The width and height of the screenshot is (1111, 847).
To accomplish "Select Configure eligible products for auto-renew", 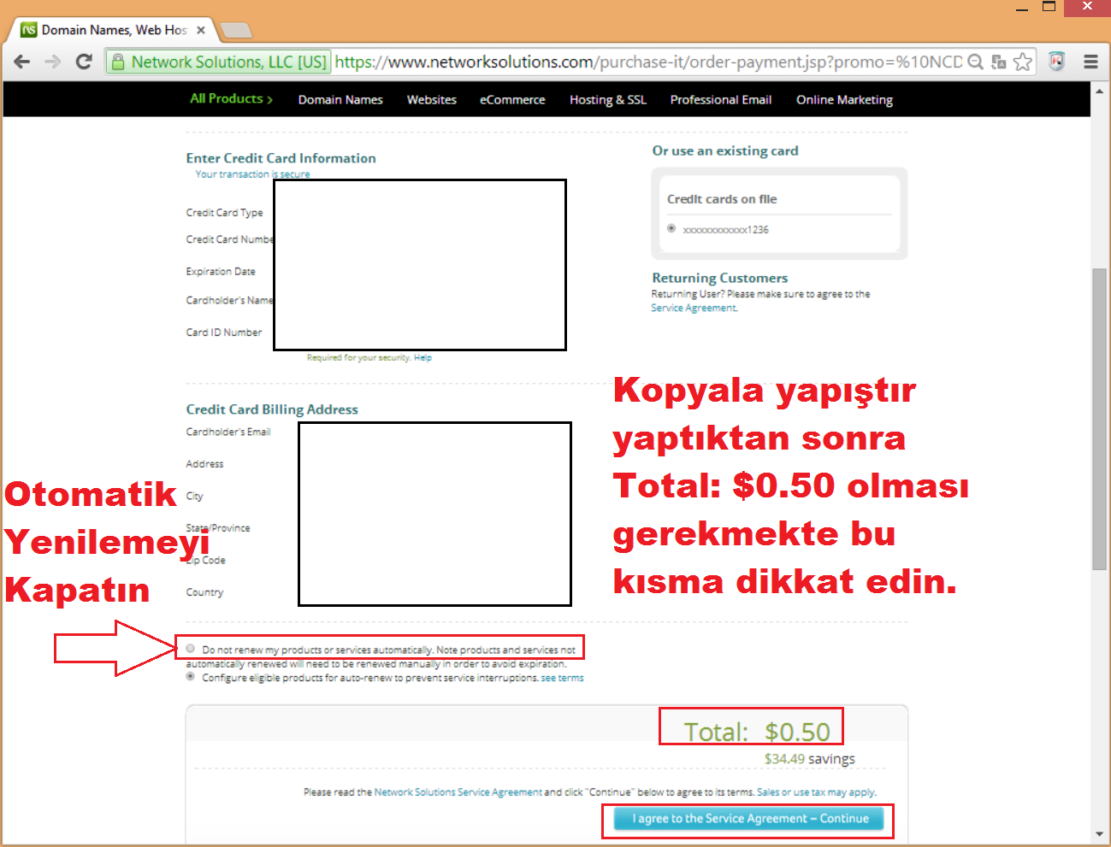I will click(x=190, y=677).
